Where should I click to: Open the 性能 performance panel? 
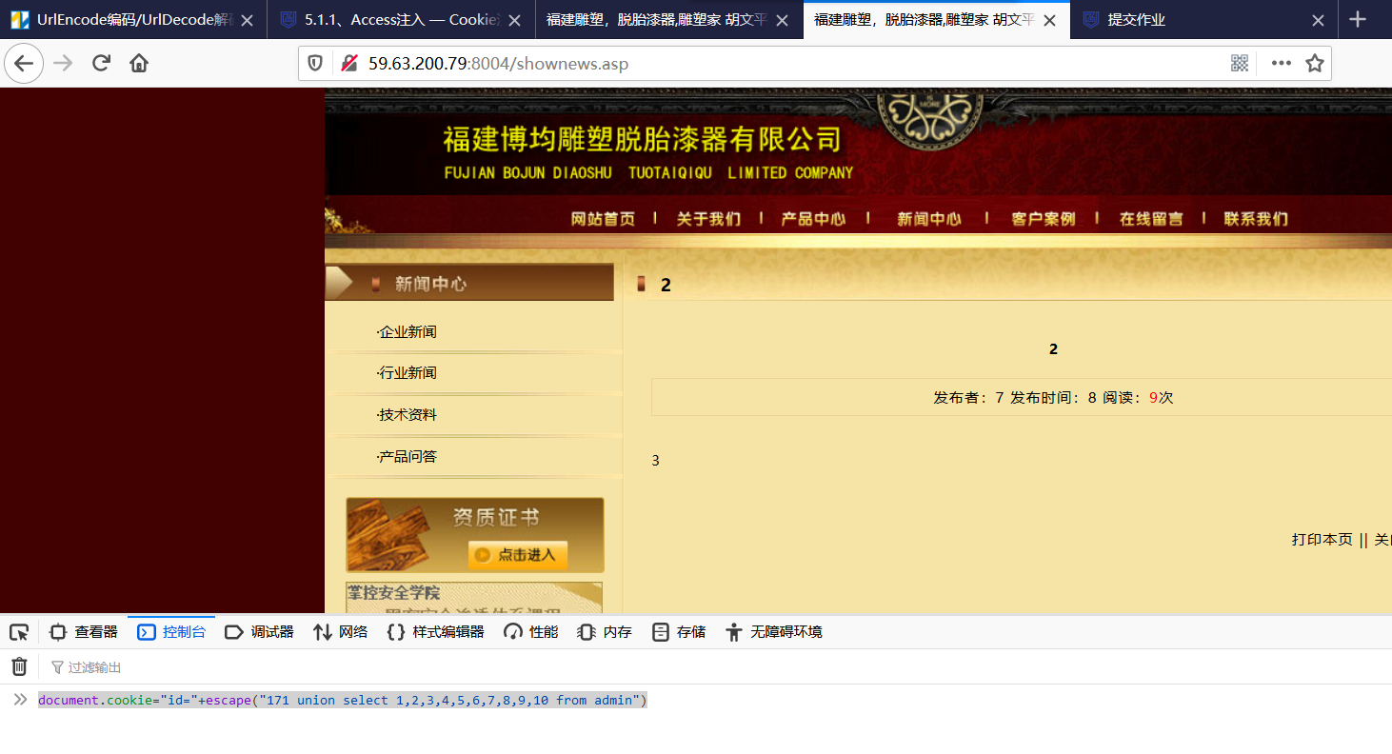pos(531,632)
